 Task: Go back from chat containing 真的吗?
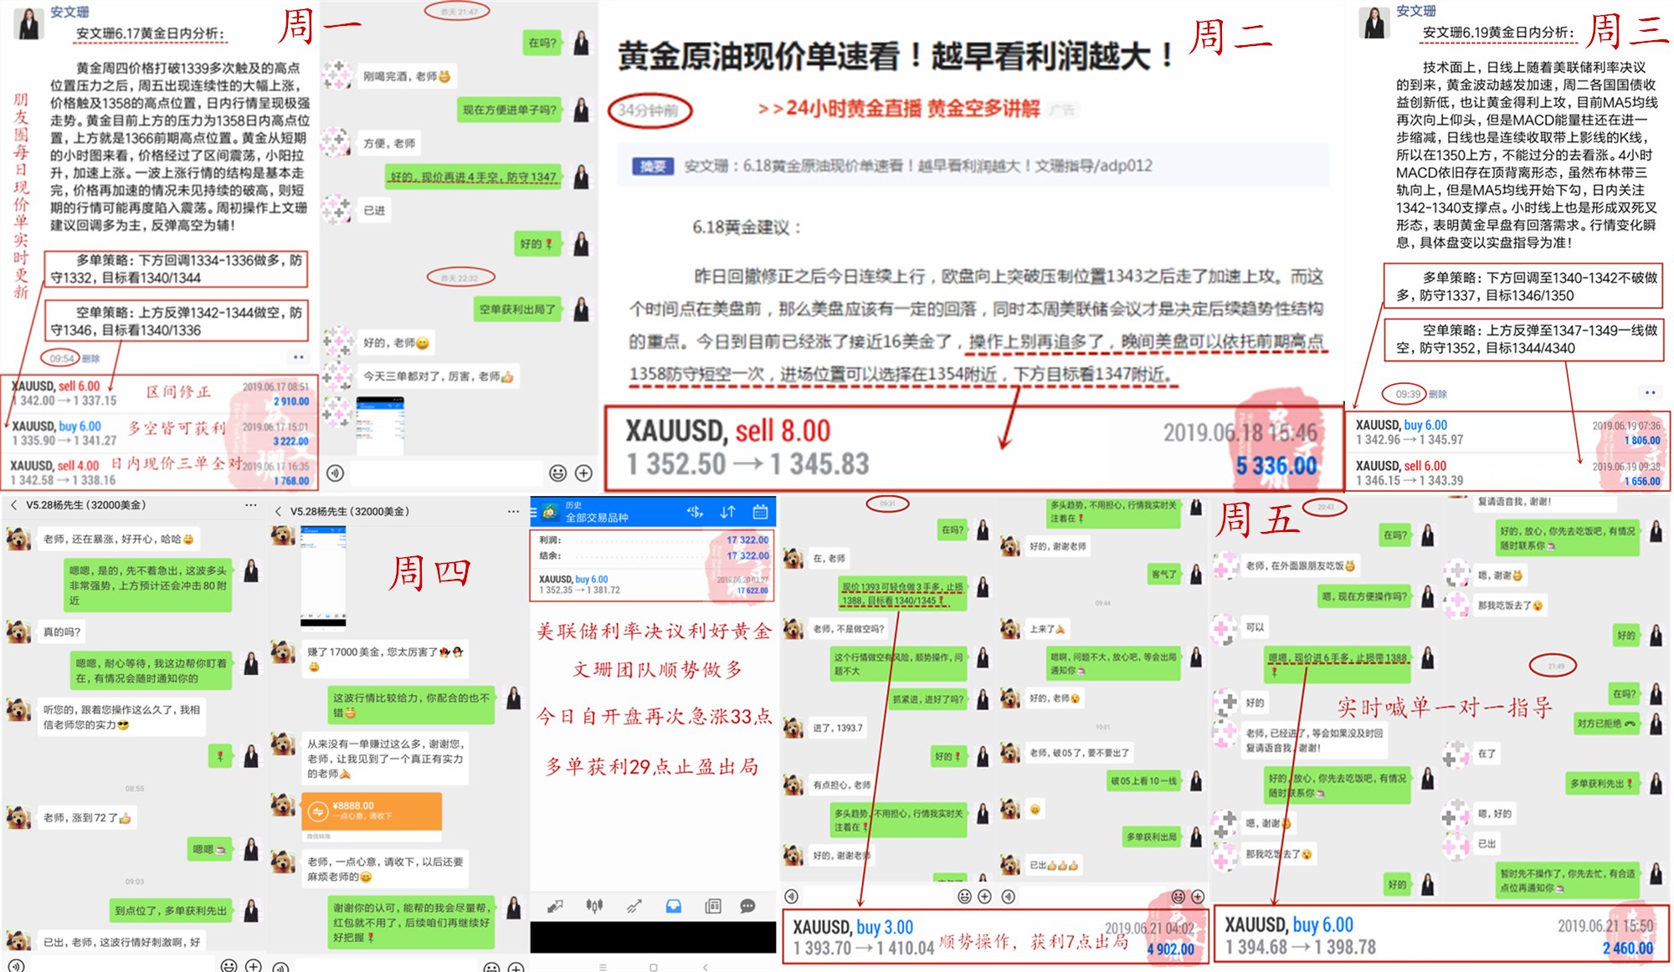pyautogui.click(x=13, y=505)
